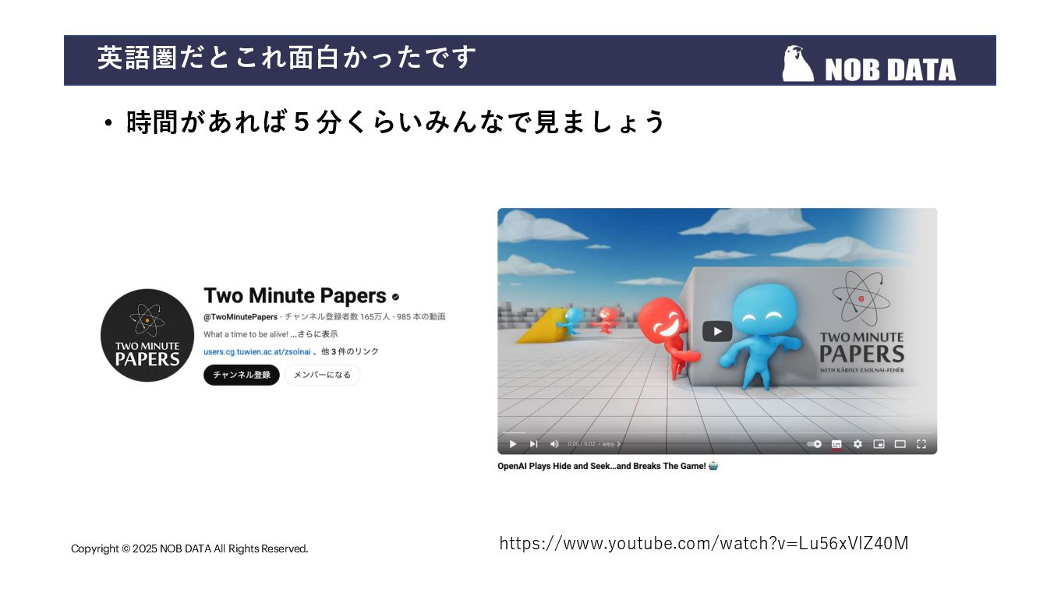The height and width of the screenshot is (596, 1061).
Task: Toggle the autoplay switch
Action: [815, 444]
